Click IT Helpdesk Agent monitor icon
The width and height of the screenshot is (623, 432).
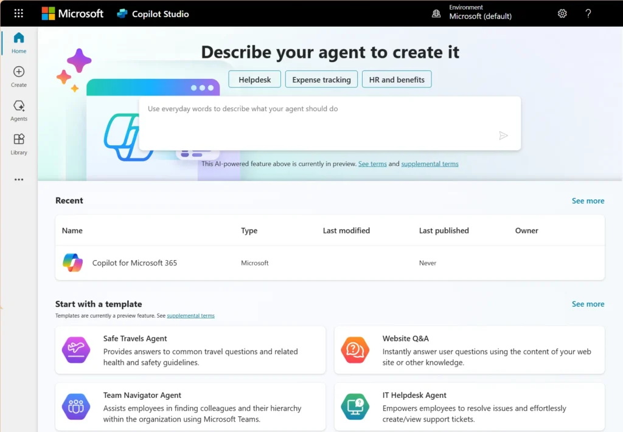point(355,406)
